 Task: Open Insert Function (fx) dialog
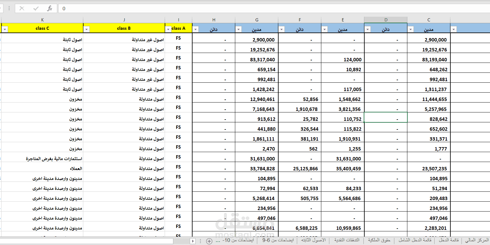coord(50,8)
